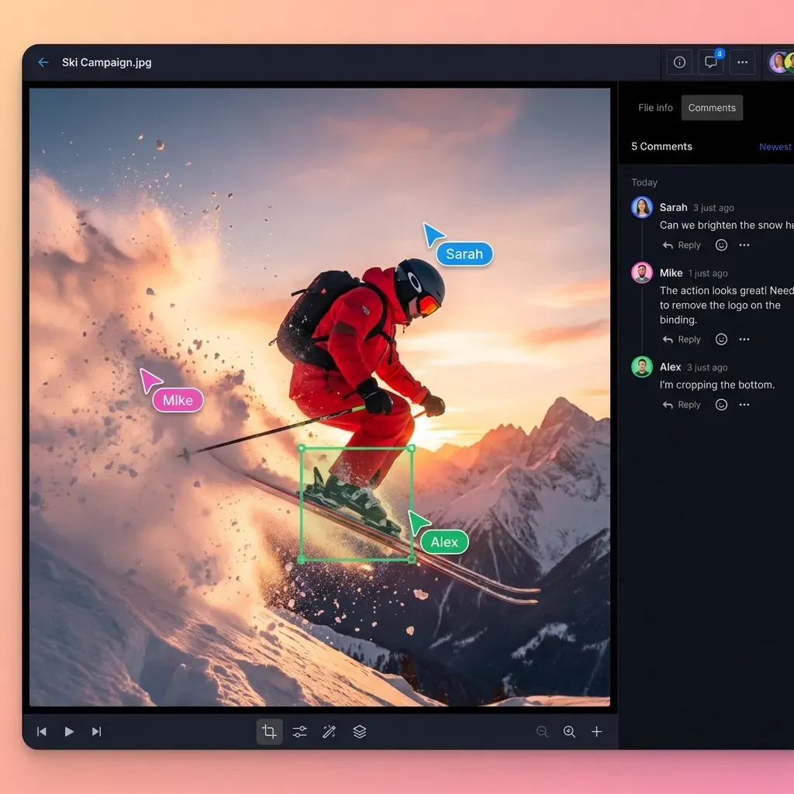Add an emoji reaction to Sarah's comment

[720, 245]
